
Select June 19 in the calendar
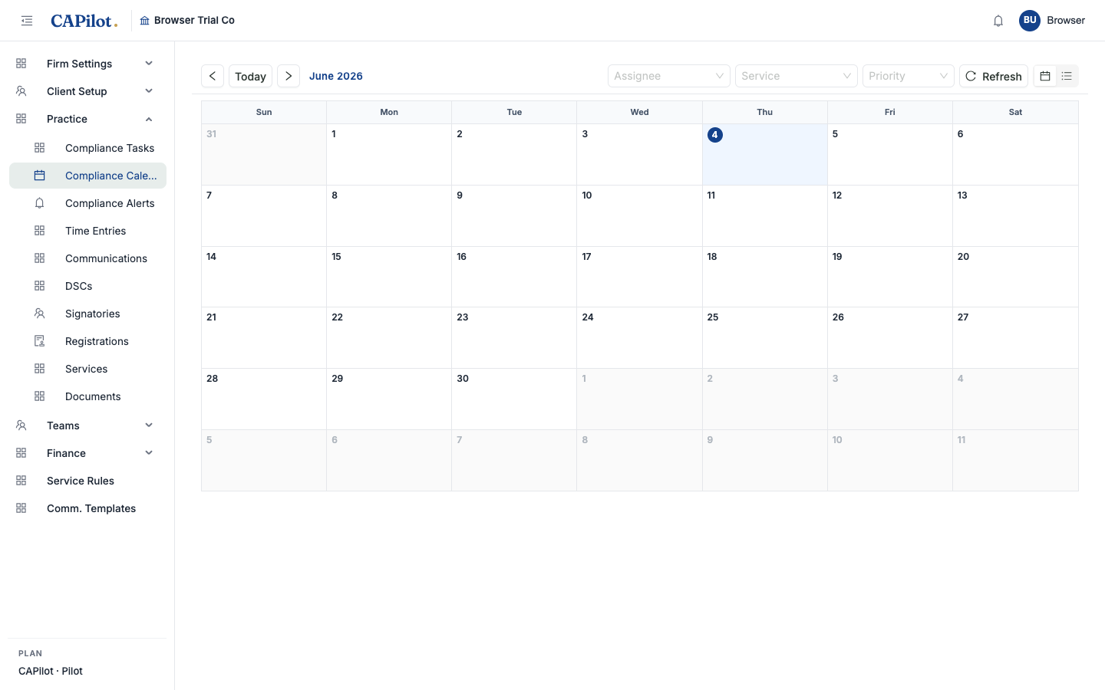[x=890, y=277]
